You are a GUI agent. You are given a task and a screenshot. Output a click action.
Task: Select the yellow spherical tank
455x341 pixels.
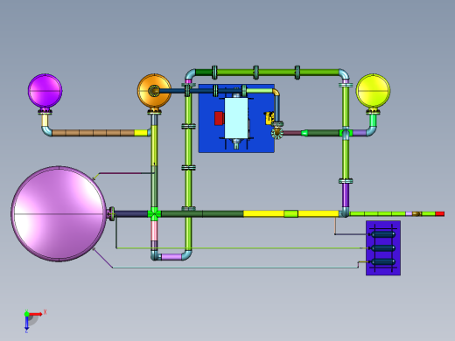(373, 91)
